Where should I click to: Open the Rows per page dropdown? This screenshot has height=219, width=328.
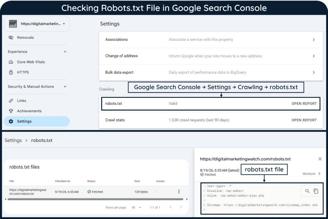click(x=136, y=207)
